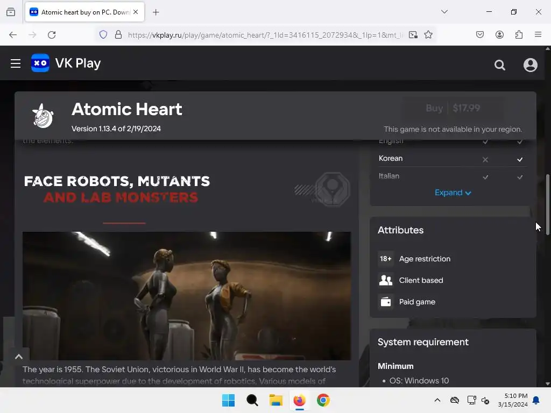Click the Client based players icon
This screenshot has width=551, height=413.
385,280
